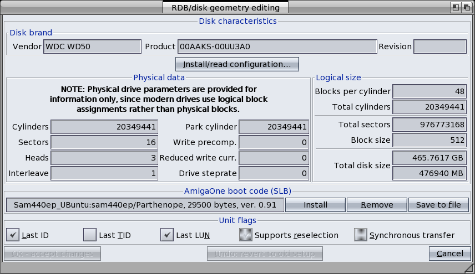The height and width of the screenshot is (274, 475).
Task: Click the Heads value field
Action: [x=104, y=158]
